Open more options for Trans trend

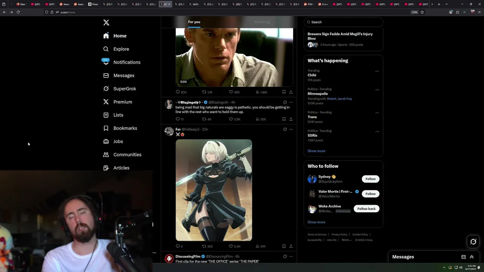point(377,113)
